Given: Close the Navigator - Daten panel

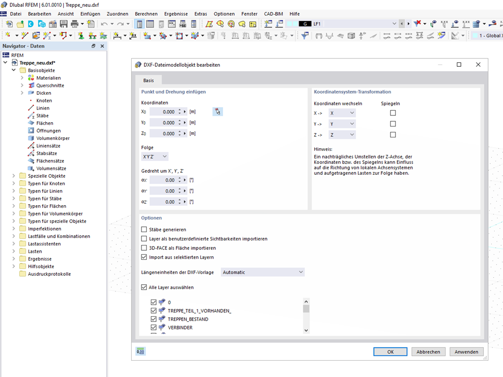Looking at the screenshot, I should click(x=102, y=46).
